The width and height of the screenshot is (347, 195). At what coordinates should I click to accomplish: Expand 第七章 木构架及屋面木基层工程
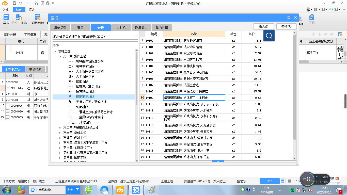(60, 153)
